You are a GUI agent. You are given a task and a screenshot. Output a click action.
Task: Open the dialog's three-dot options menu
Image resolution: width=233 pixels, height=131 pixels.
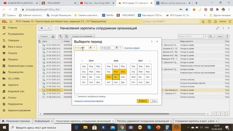[152, 41]
